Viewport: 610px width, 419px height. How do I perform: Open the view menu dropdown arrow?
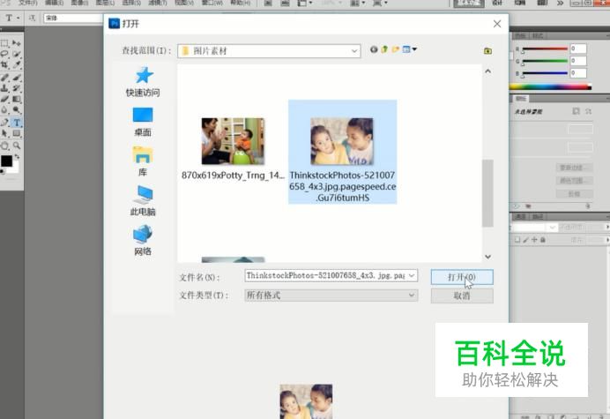(414, 49)
